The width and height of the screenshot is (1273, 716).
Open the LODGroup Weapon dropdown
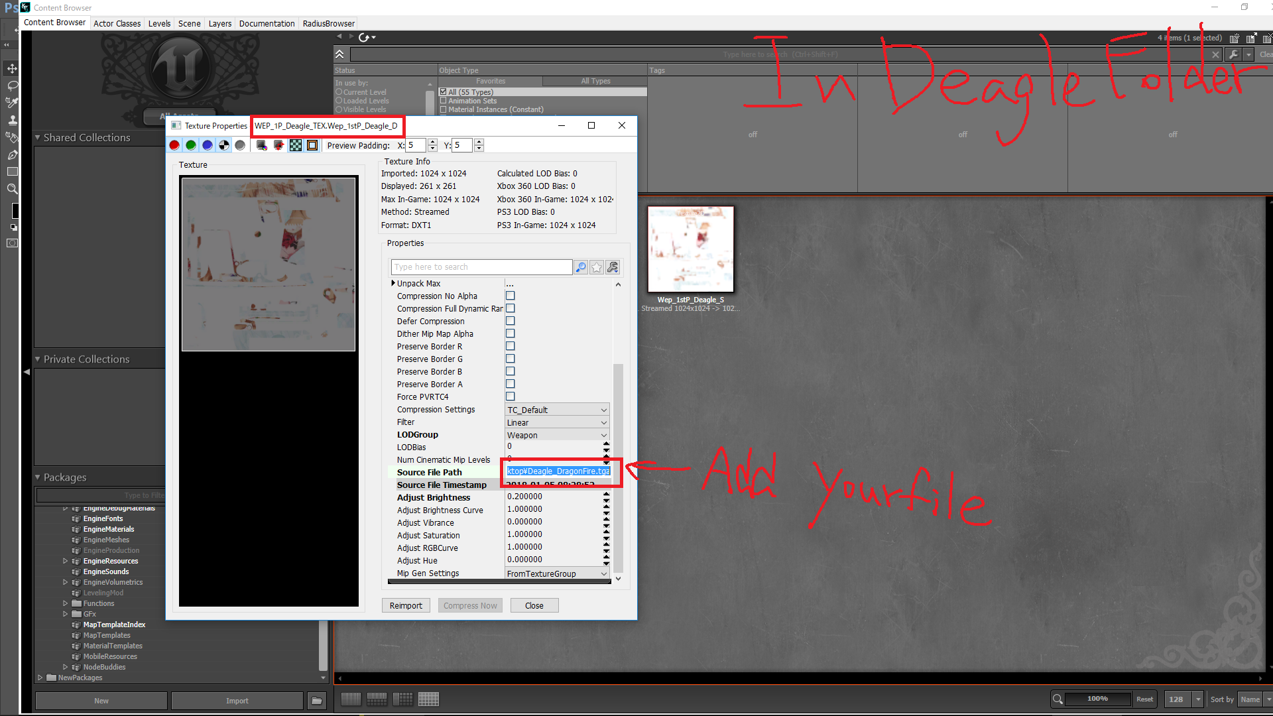pyautogui.click(x=557, y=435)
